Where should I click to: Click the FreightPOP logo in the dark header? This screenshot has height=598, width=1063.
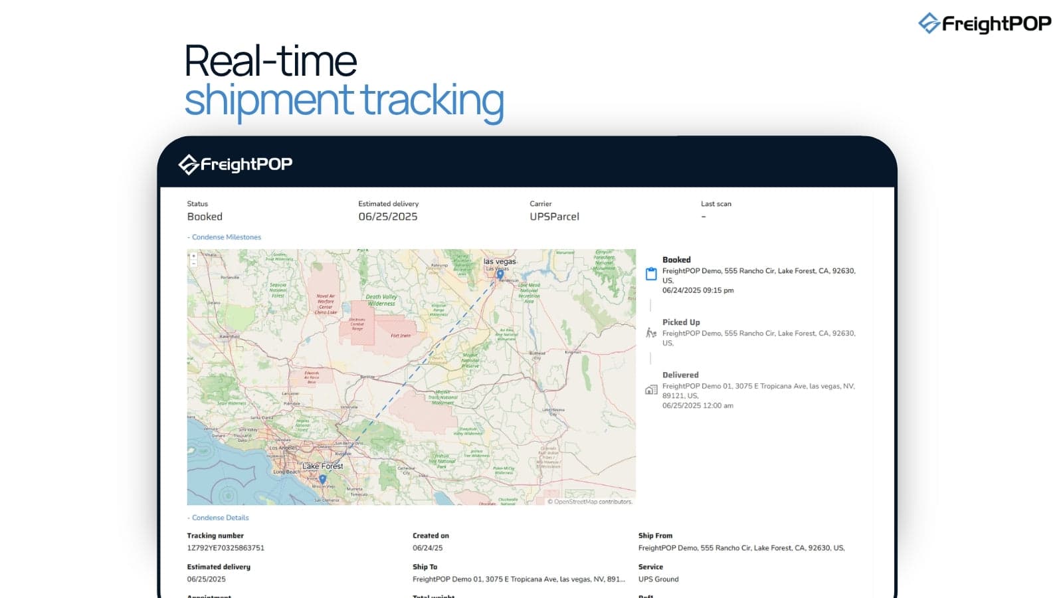235,164
